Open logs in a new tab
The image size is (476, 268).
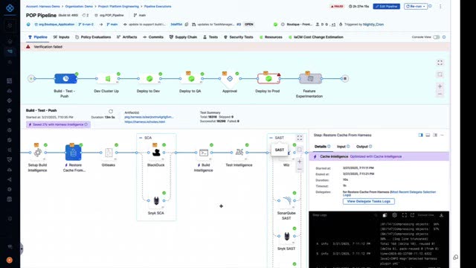coord(412,215)
